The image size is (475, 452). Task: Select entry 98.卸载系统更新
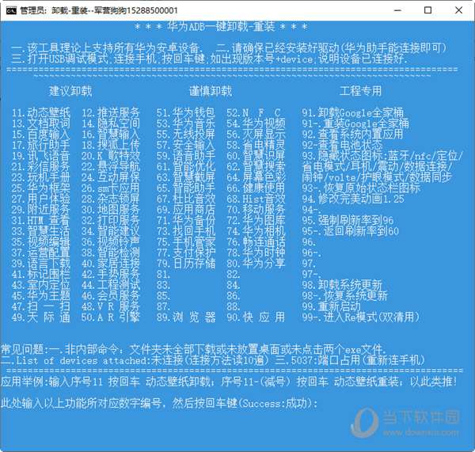click(342, 285)
